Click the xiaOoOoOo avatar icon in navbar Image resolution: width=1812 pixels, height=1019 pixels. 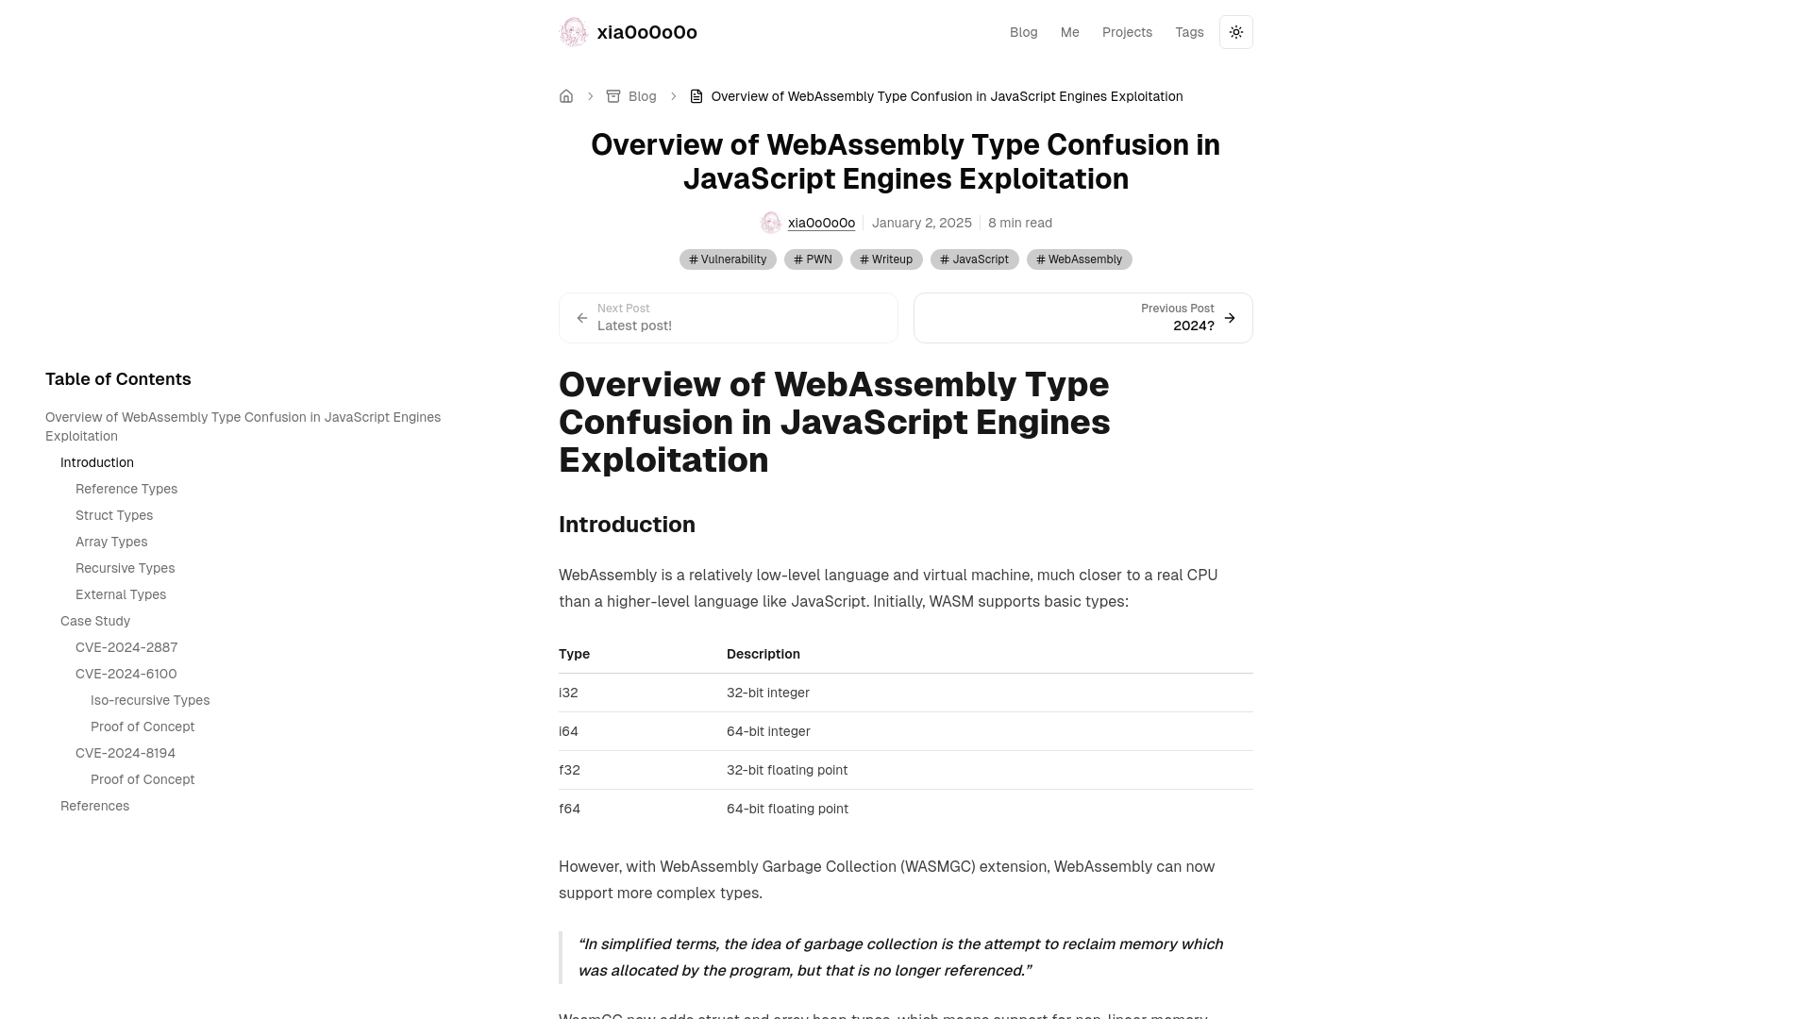coord(573,31)
